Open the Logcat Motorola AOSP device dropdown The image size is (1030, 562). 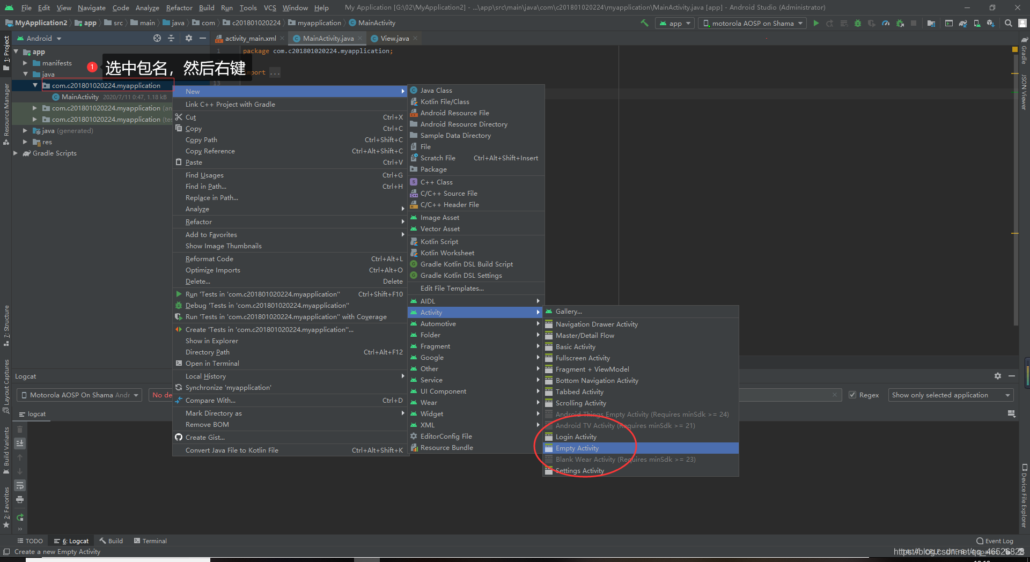pyautogui.click(x=79, y=395)
